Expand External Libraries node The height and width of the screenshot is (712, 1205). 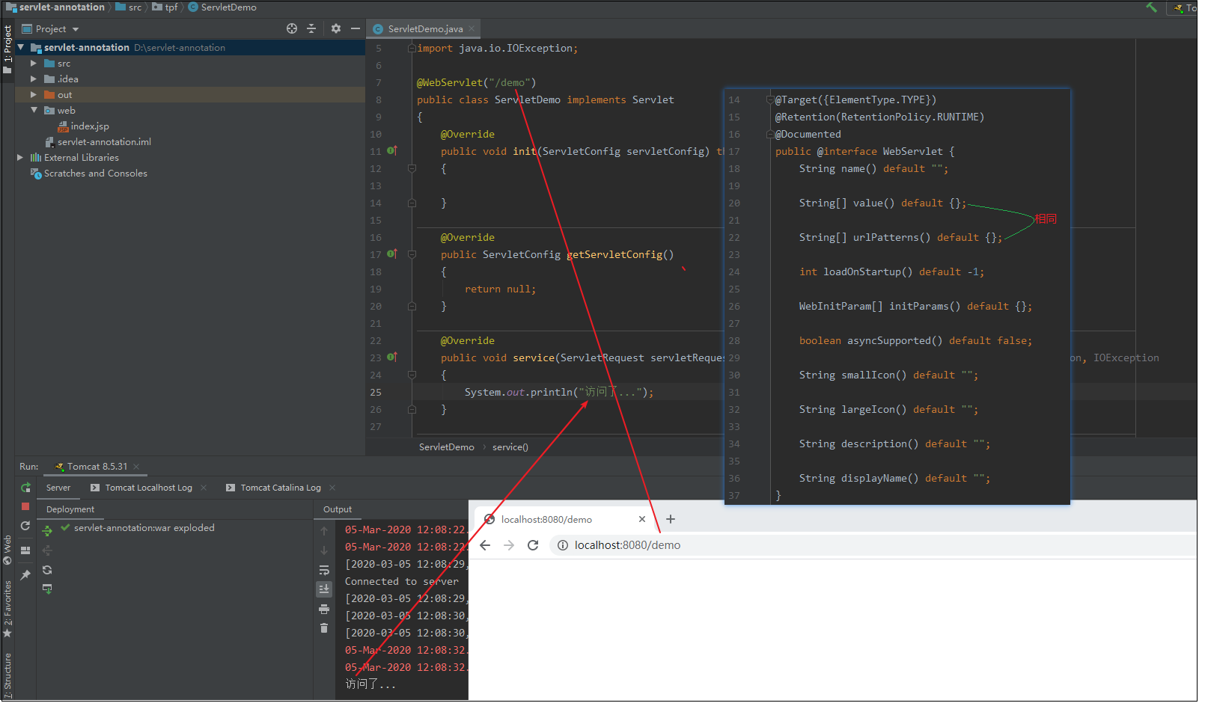(x=20, y=158)
